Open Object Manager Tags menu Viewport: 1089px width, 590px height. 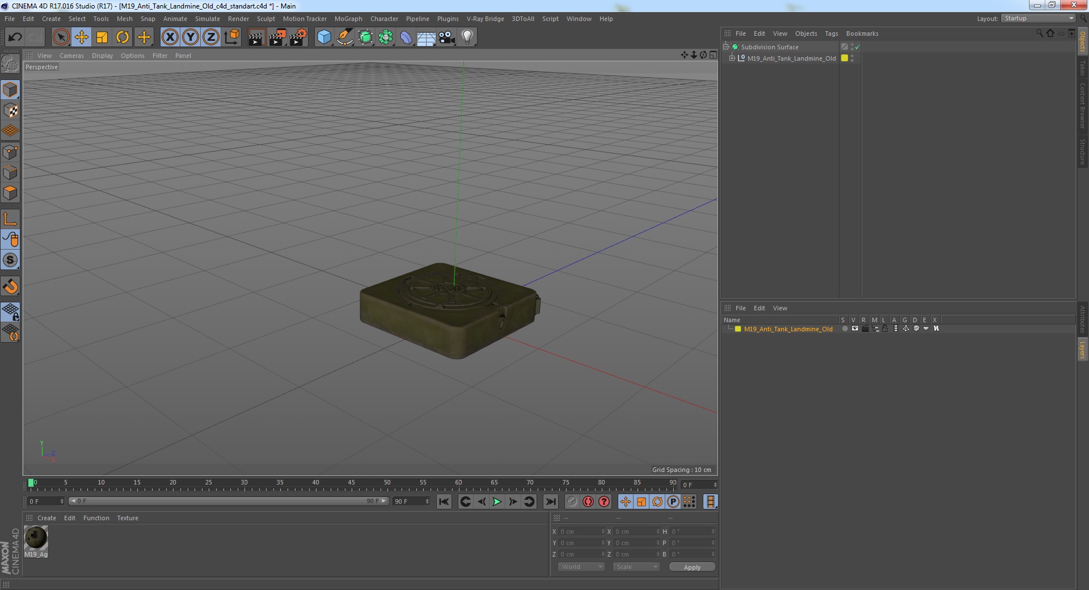coord(831,33)
